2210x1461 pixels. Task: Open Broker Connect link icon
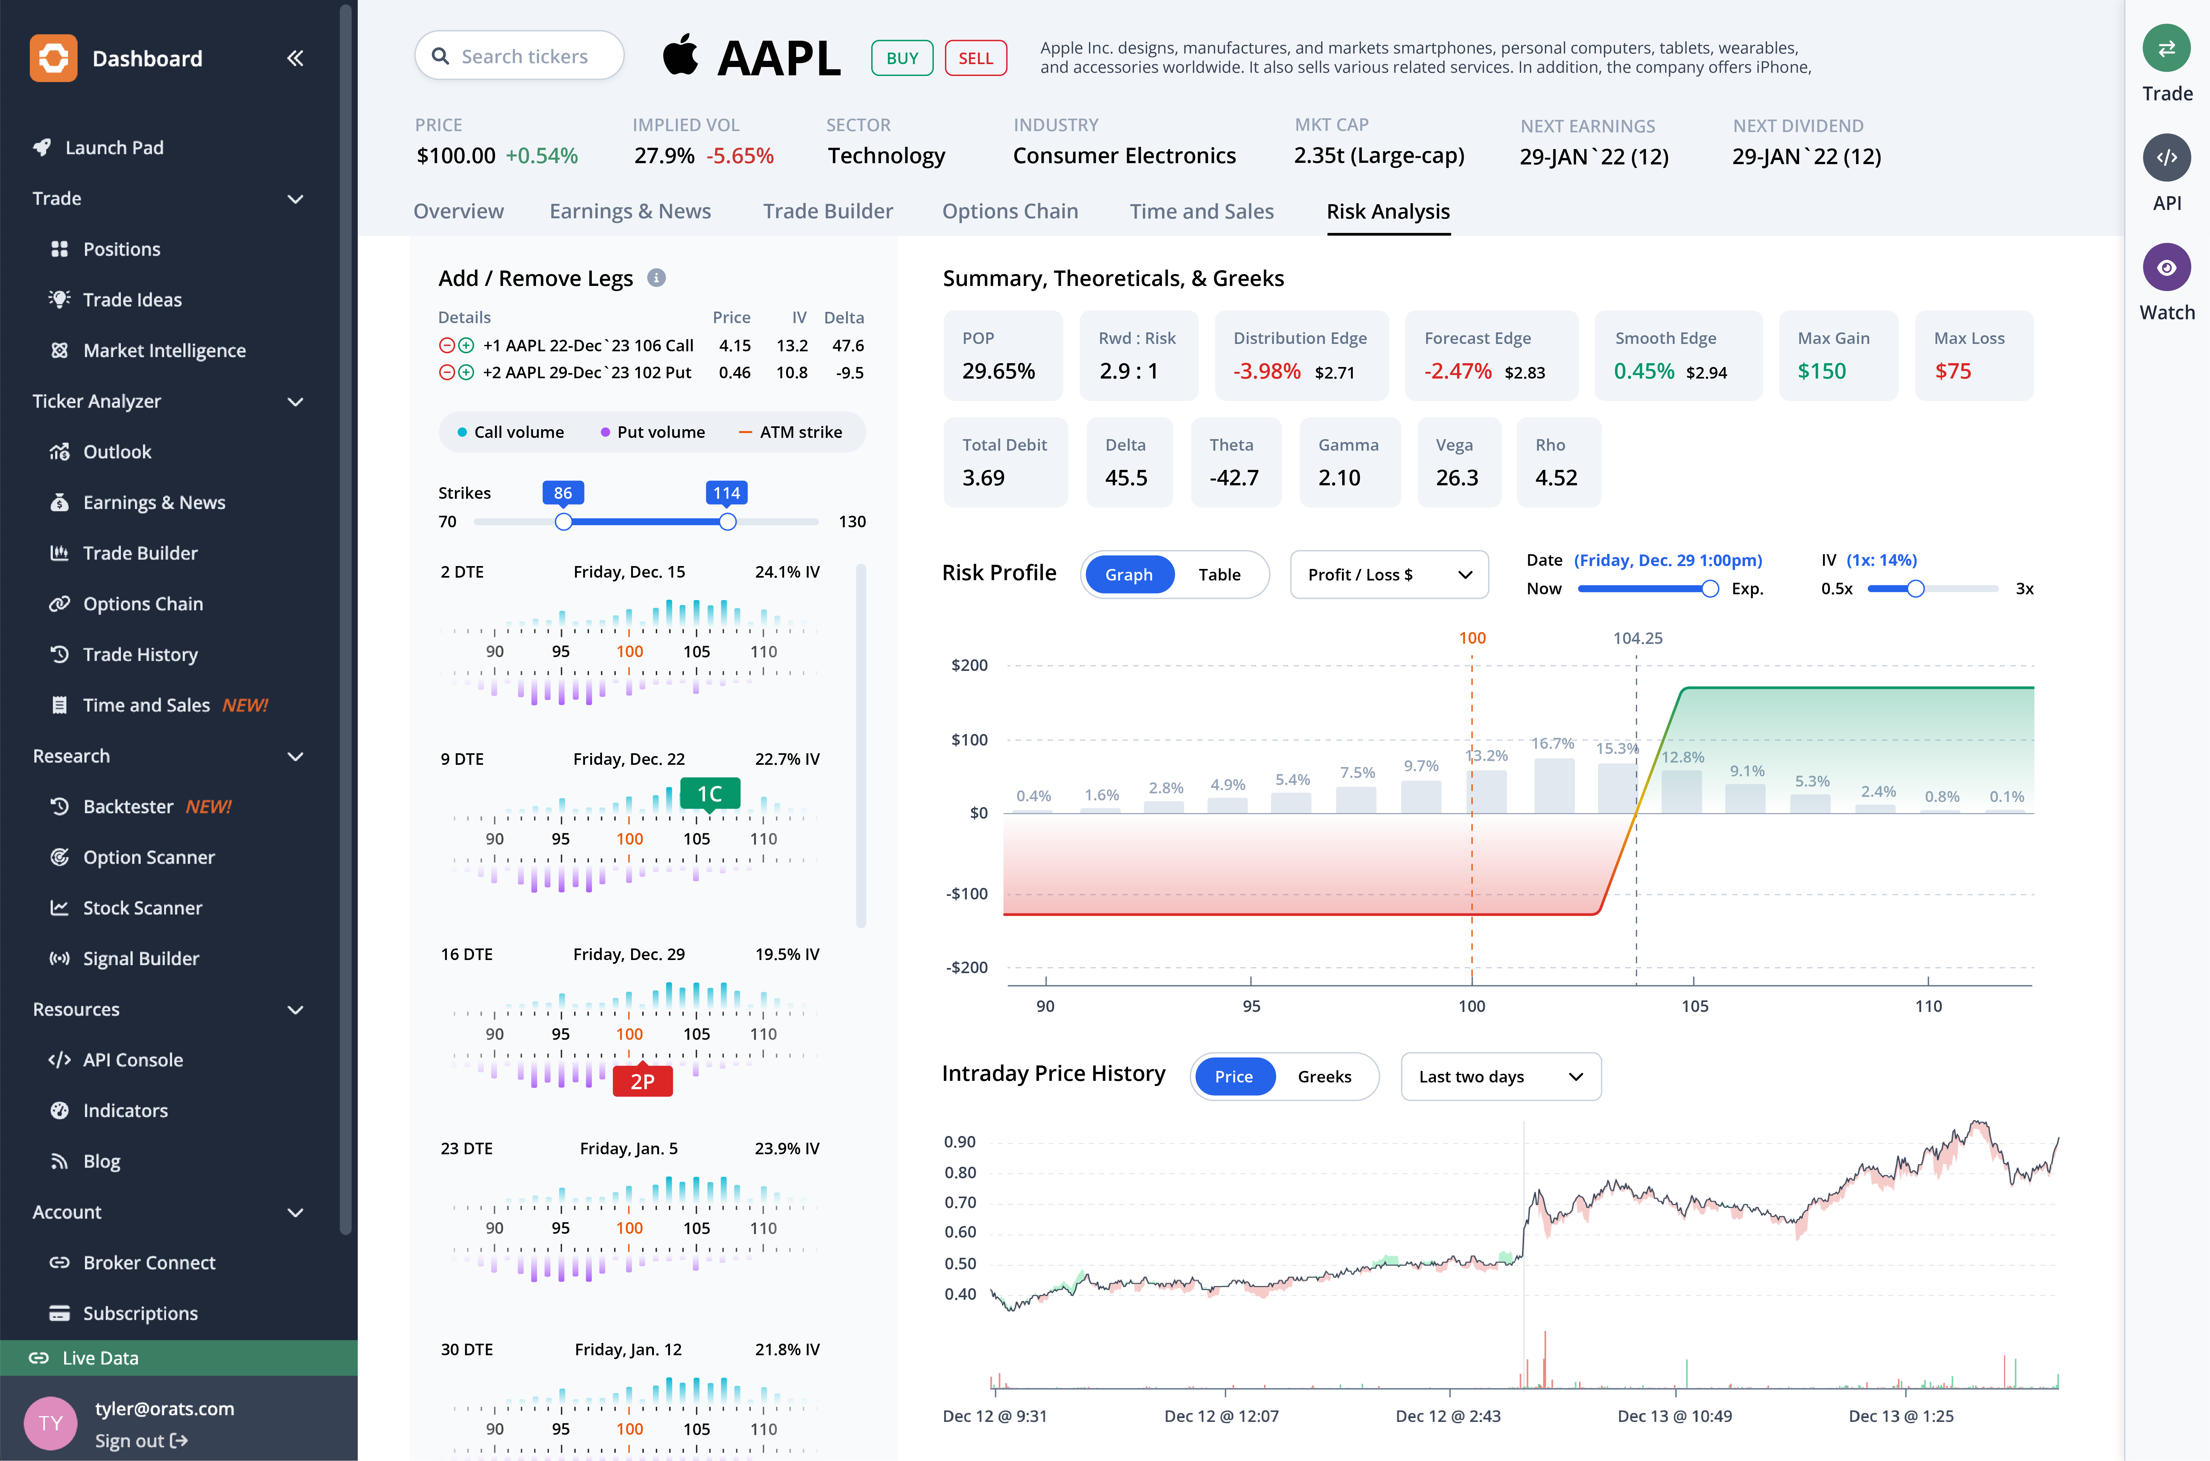point(60,1263)
